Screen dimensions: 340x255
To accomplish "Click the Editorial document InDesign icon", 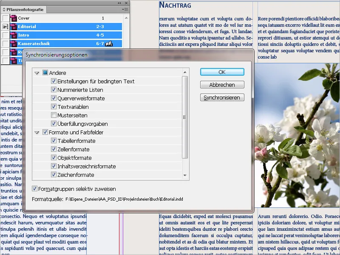I will 14,27.
